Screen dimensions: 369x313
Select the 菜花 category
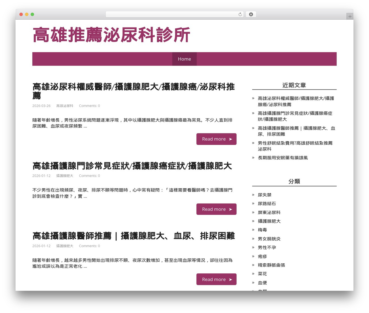tap(262, 274)
